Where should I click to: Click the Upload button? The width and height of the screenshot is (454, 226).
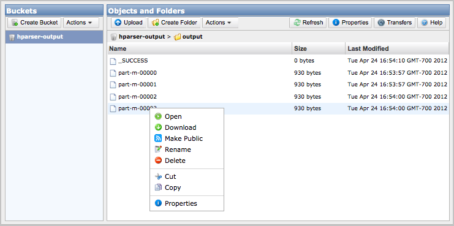(x=129, y=23)
